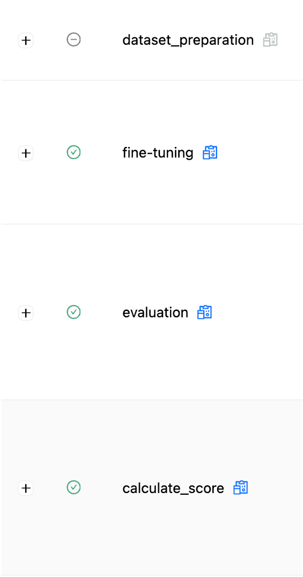Viewport: 303px width, 577px height.
Task: Expand the evaluation row with plus button
Action: pos(26,313)
